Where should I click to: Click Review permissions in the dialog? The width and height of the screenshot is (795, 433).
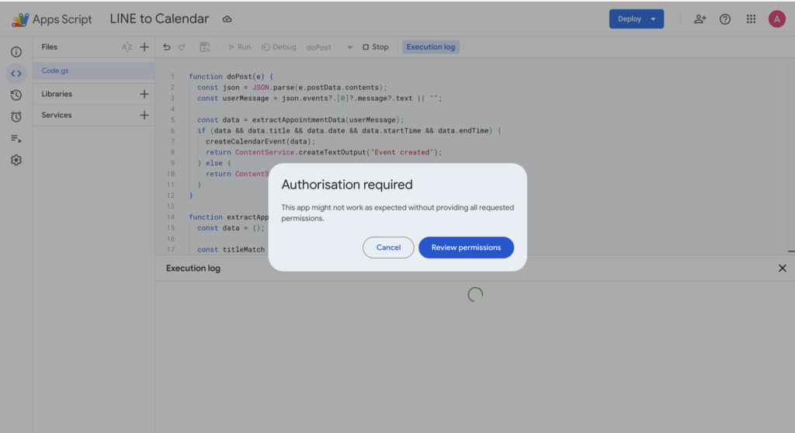466,248
